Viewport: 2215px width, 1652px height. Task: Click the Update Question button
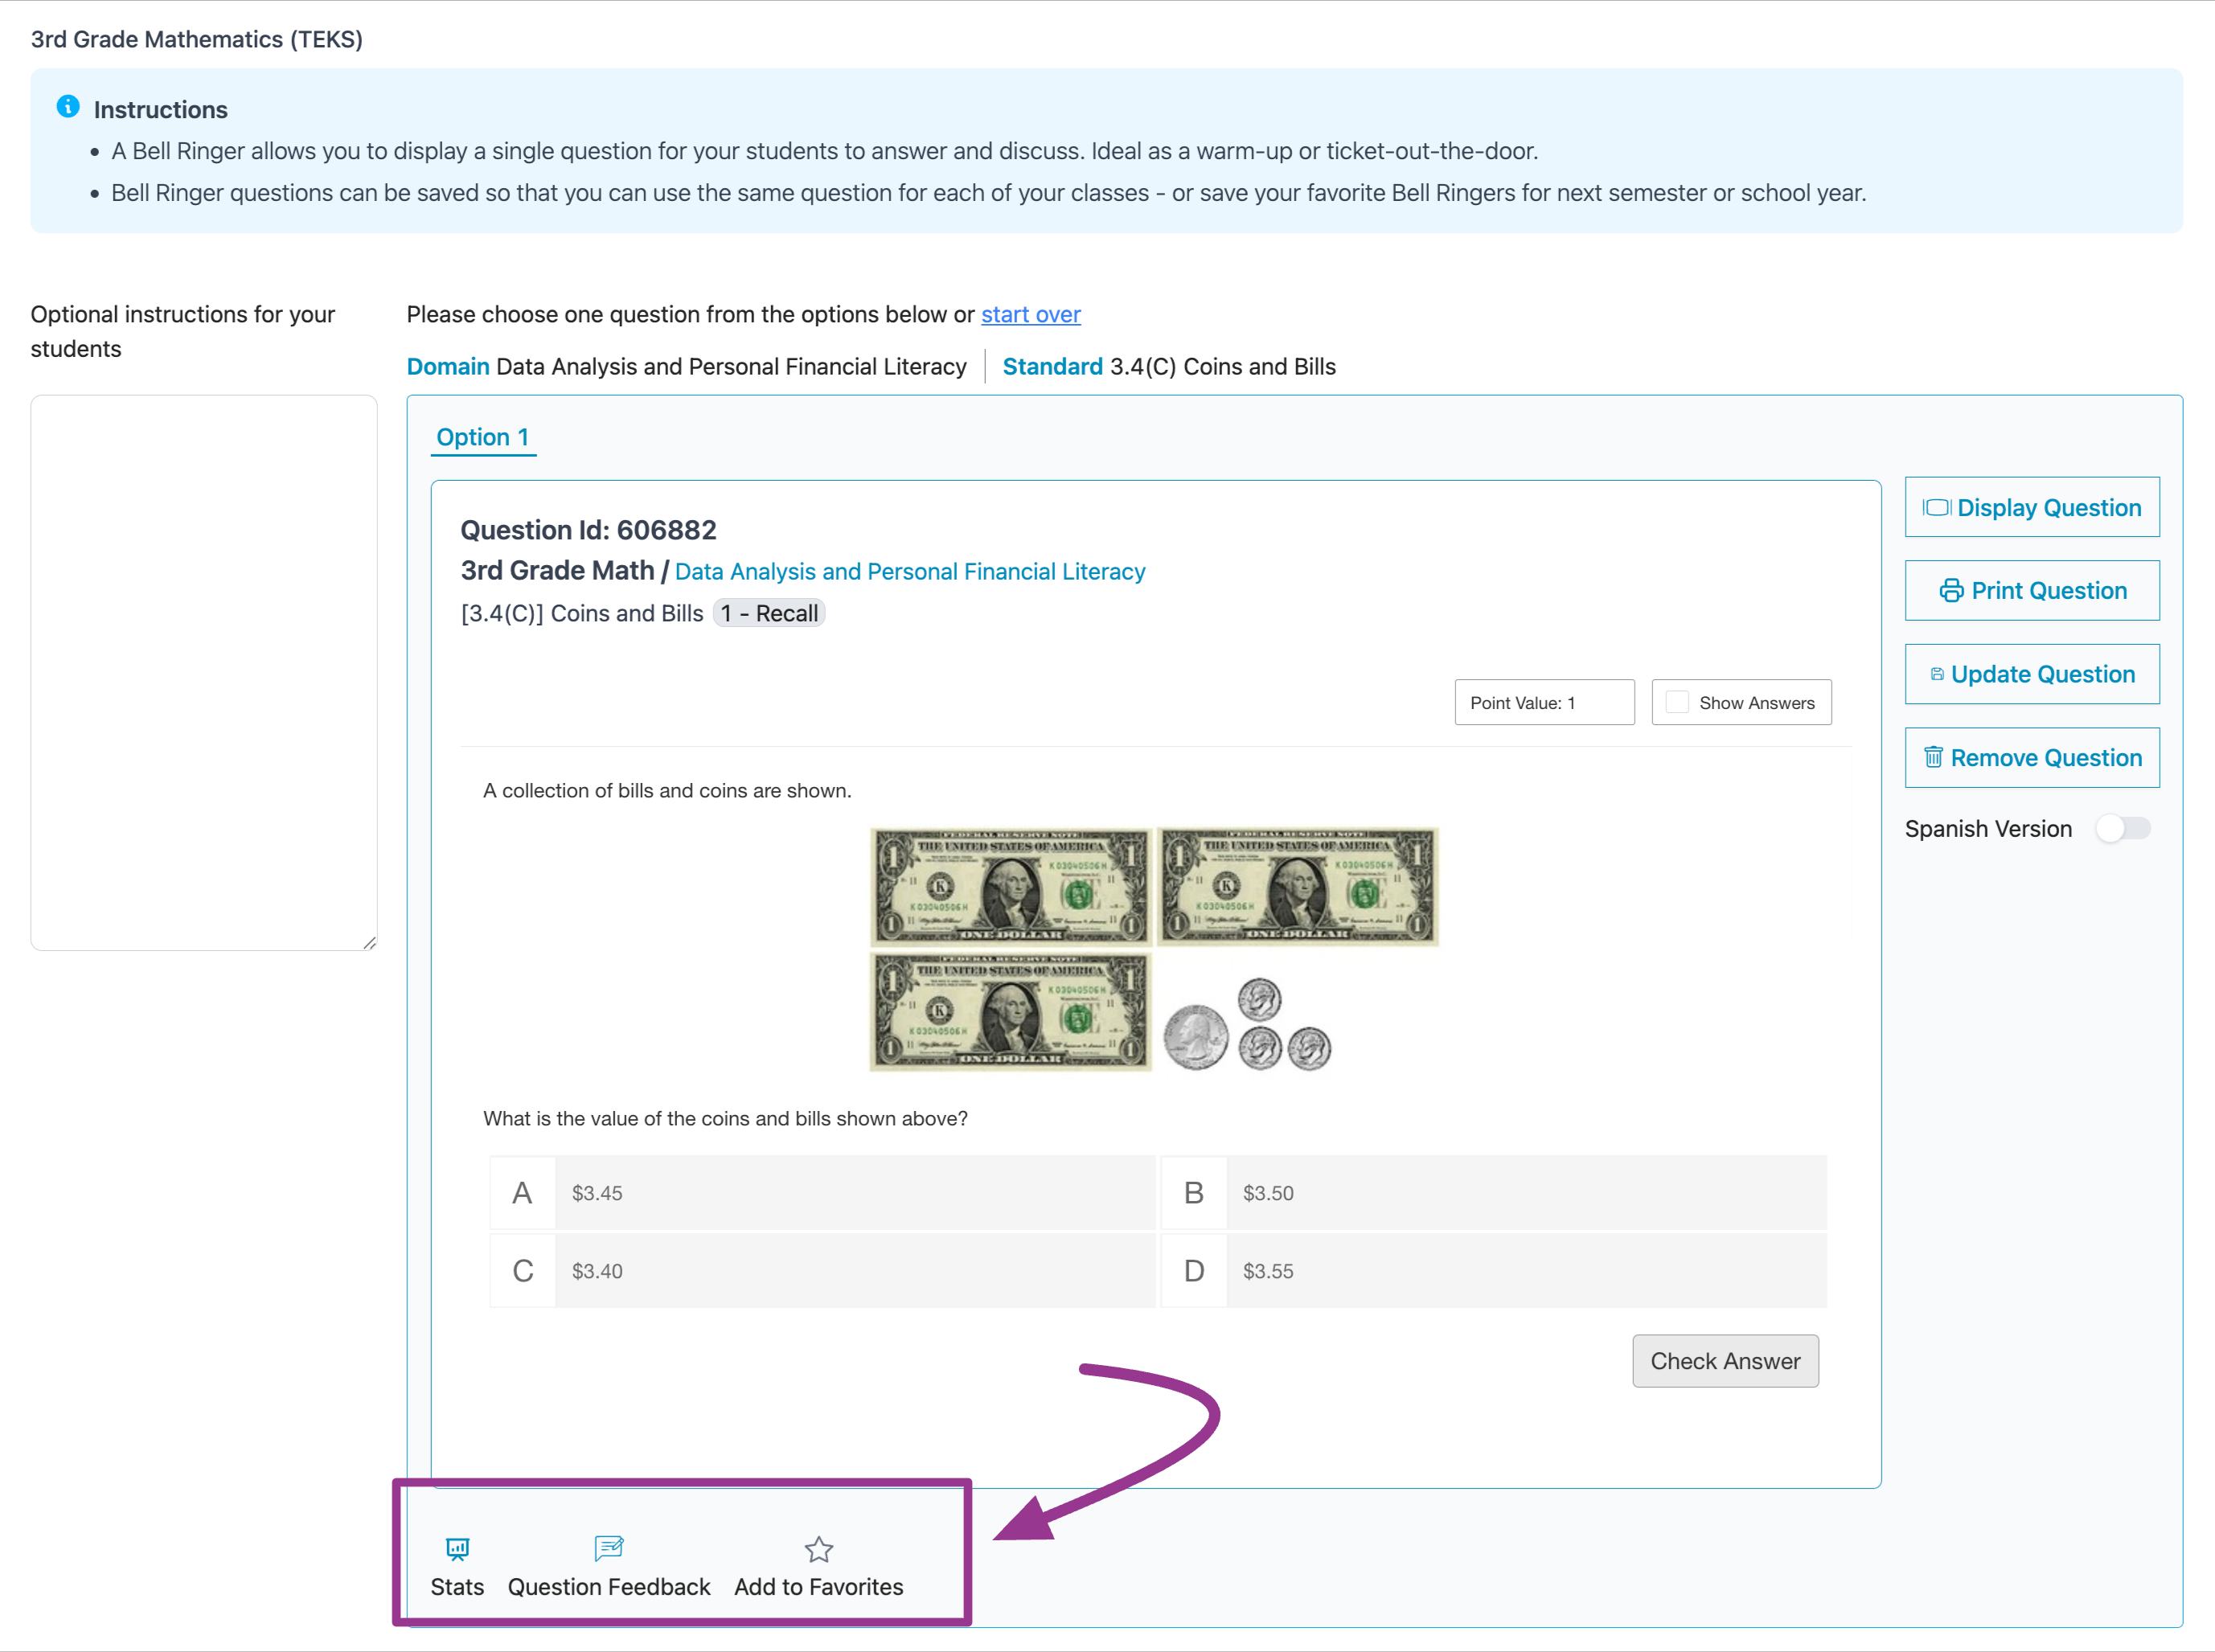(2031, 674)
